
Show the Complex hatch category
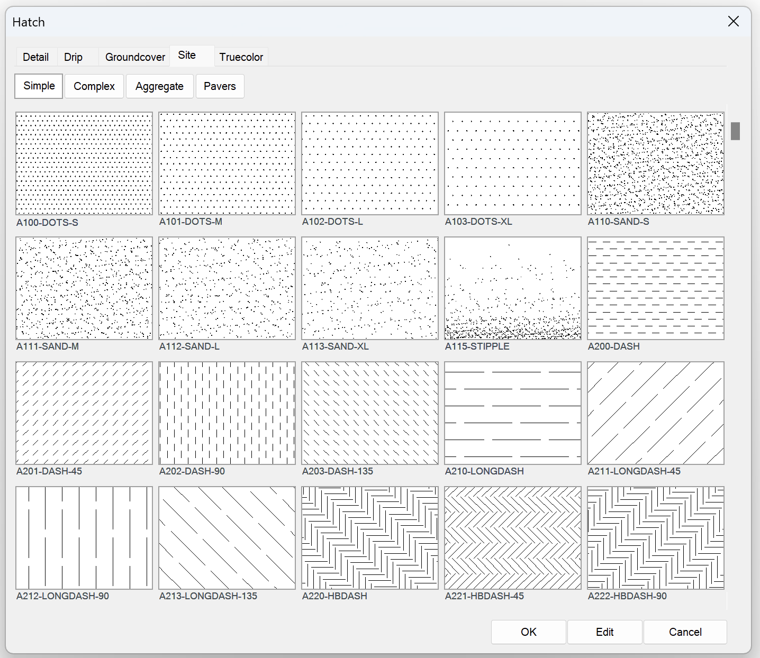point(94,86)
